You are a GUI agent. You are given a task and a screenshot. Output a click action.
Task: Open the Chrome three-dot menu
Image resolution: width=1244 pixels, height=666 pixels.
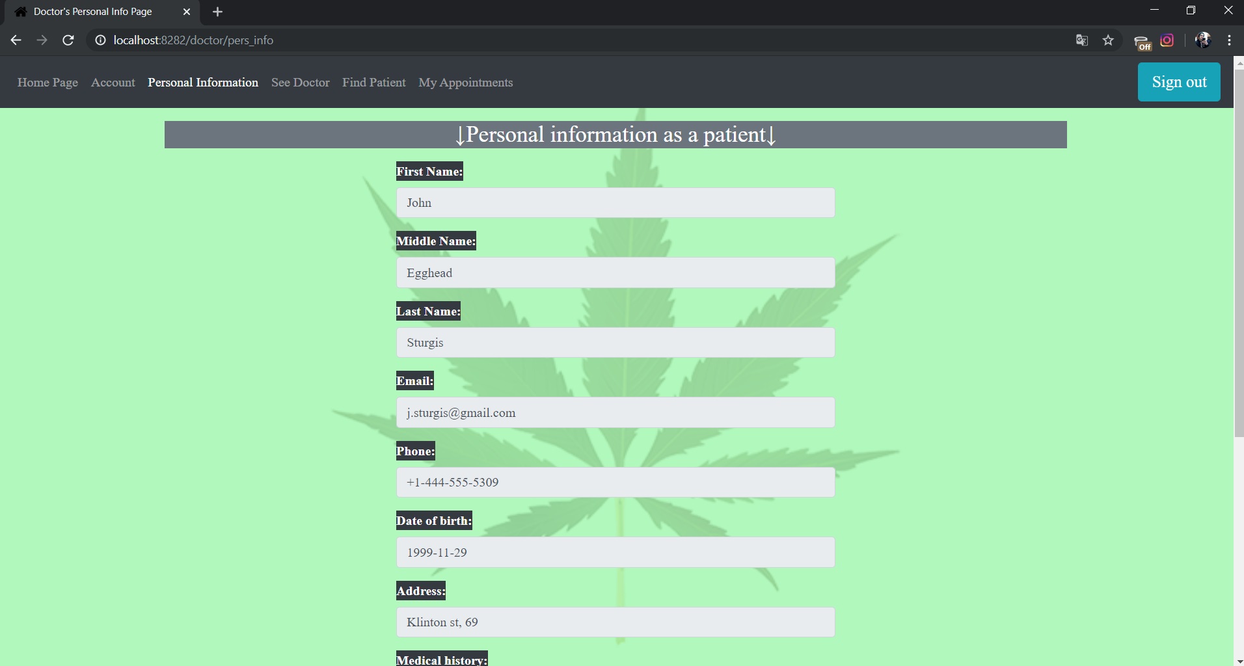click(1230, 40)
